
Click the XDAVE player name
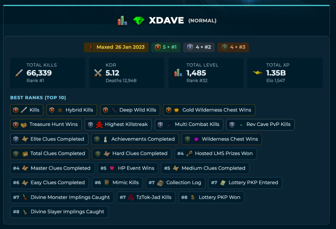[x=166, y=21]
